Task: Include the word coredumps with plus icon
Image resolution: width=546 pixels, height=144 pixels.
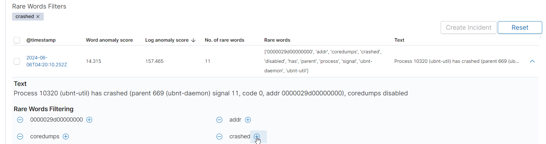Action: click(x=66, y=136)
